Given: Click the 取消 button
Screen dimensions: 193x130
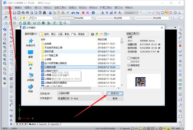Looking at the screenshot, I should click(x=115, y=99).
